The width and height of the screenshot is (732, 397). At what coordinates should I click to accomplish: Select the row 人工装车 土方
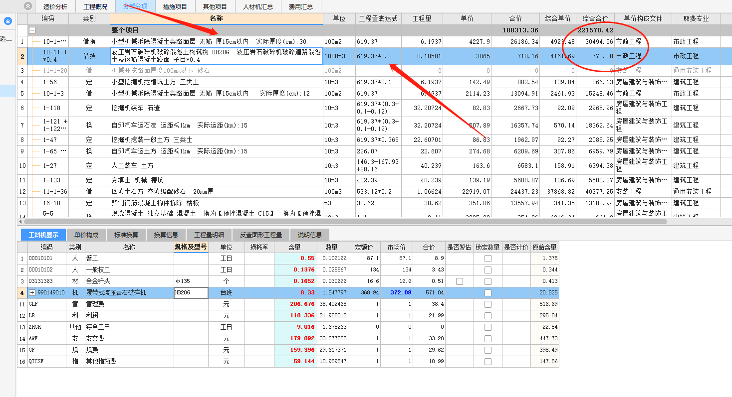click(217, 166)
